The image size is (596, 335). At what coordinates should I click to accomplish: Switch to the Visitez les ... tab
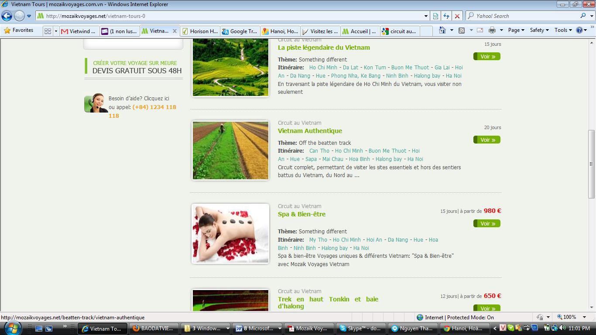tap(320, 31)
